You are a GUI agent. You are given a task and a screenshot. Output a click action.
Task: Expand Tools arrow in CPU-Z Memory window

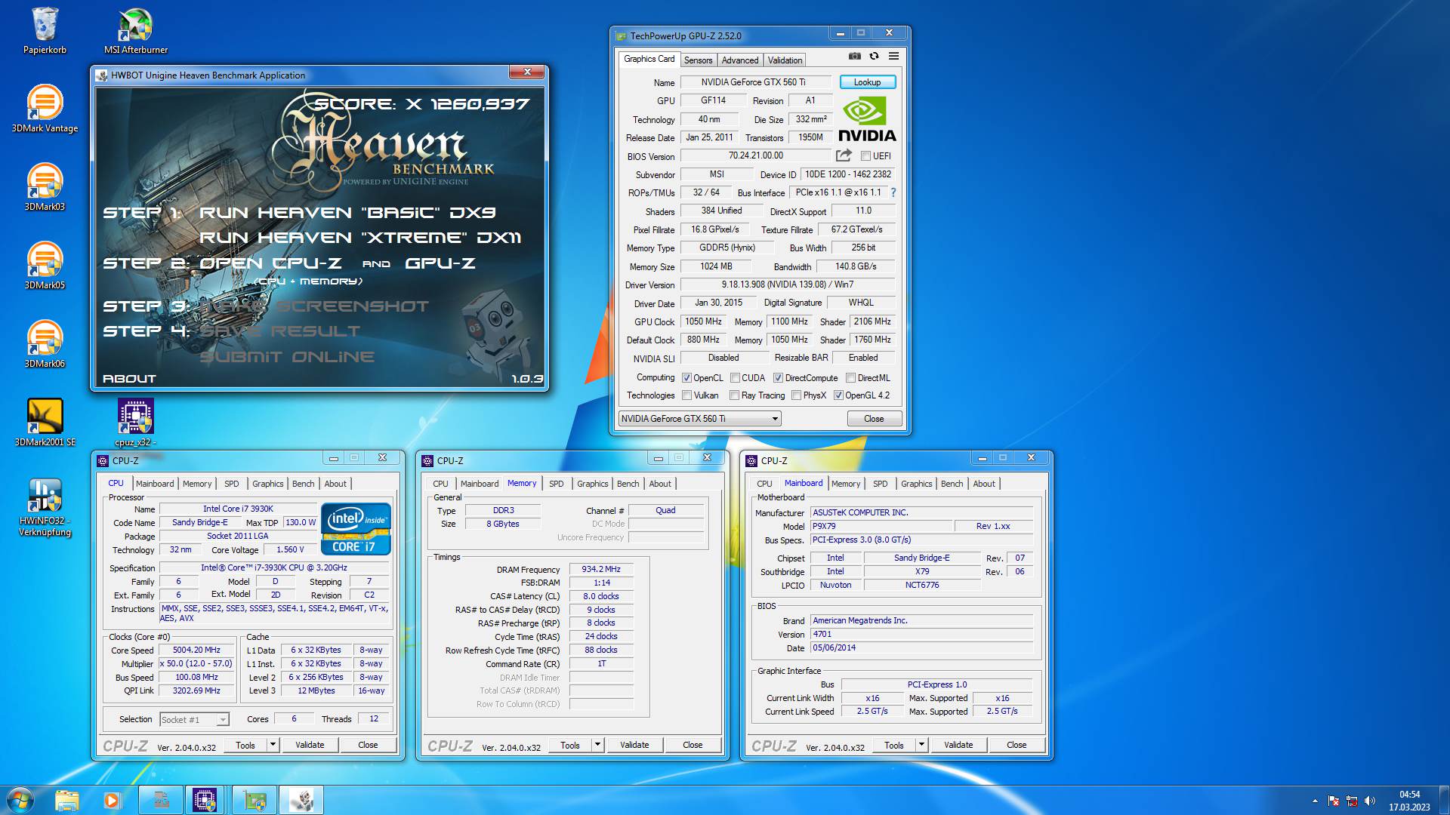click(x=597, y=745)
